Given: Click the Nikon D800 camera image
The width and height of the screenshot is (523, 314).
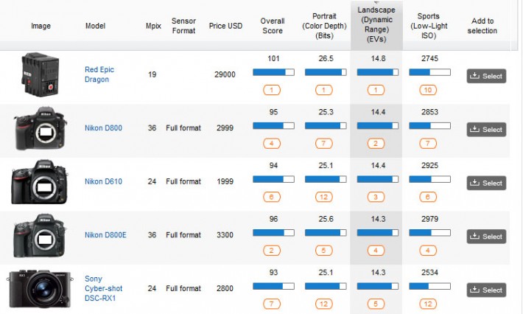Looking at the screenshot, I should coord(41,128).
